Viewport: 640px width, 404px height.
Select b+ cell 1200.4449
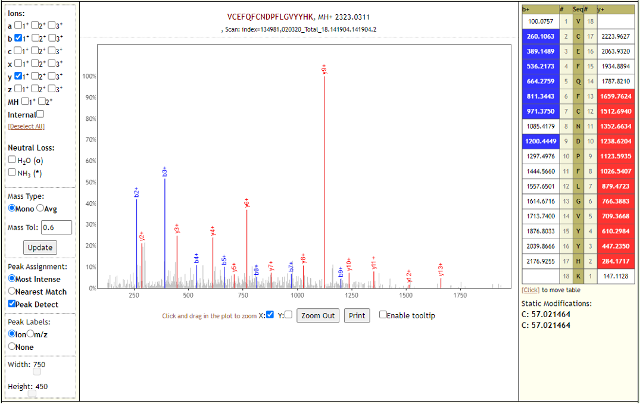[541, 141]
